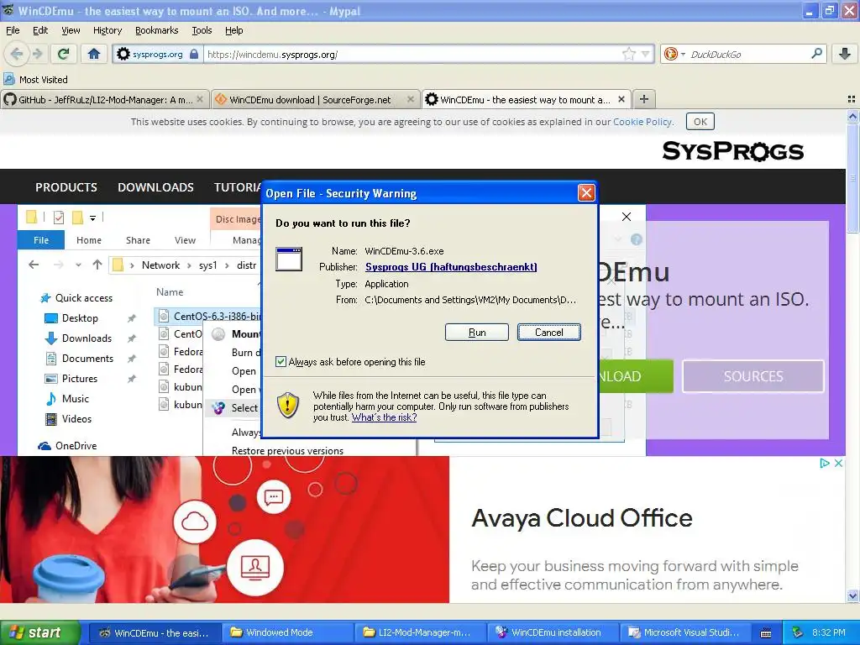Open the What's the risk link

pos(384,417)
